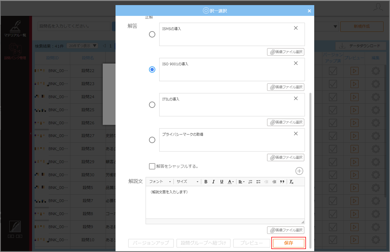Click 画像ファイル選択 below explanation editor
Image resolution: width=390 pixels, height=252 pixels.
[x=286, y=230]
